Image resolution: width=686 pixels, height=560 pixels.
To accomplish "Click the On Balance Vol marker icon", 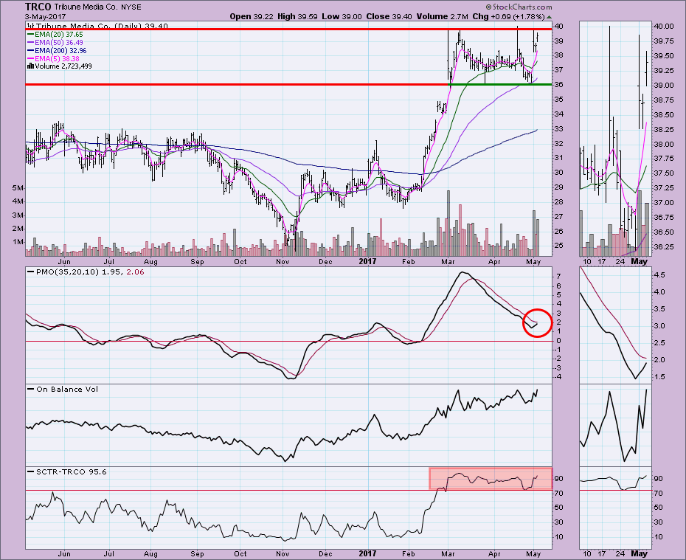I will click(x=31, y=389).
